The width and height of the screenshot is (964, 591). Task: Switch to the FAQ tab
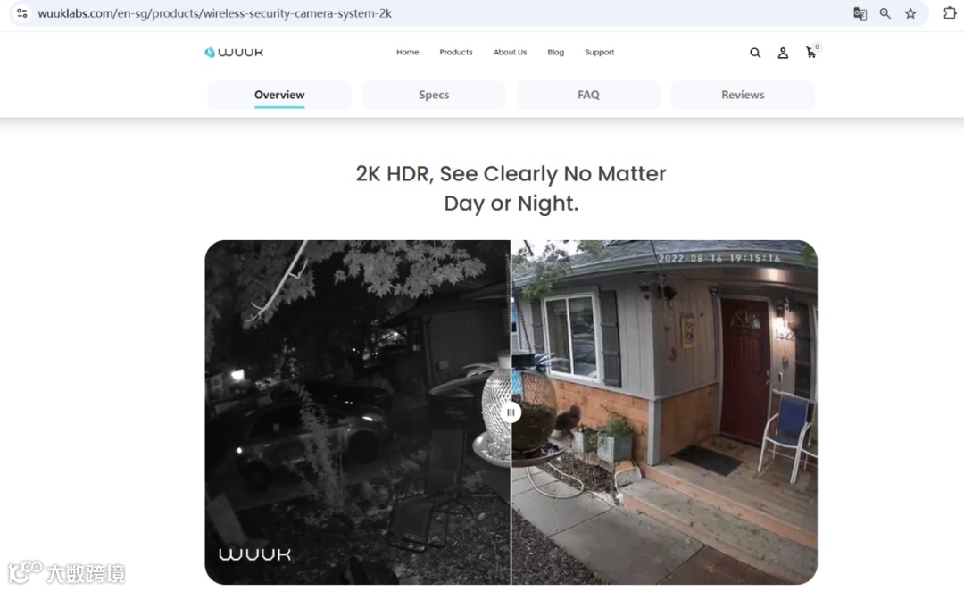[x=588, y=95]
